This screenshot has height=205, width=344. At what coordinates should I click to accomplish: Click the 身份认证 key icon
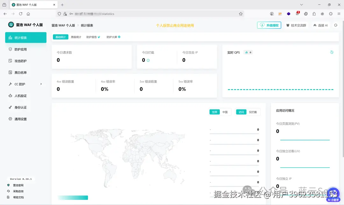tap(10, 107)
